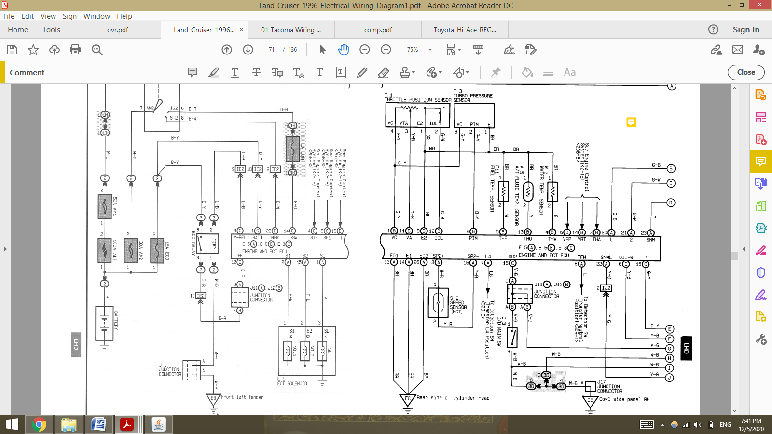Toggle the arrow Selection tool

pyautogui.click(x=322, y=50)
